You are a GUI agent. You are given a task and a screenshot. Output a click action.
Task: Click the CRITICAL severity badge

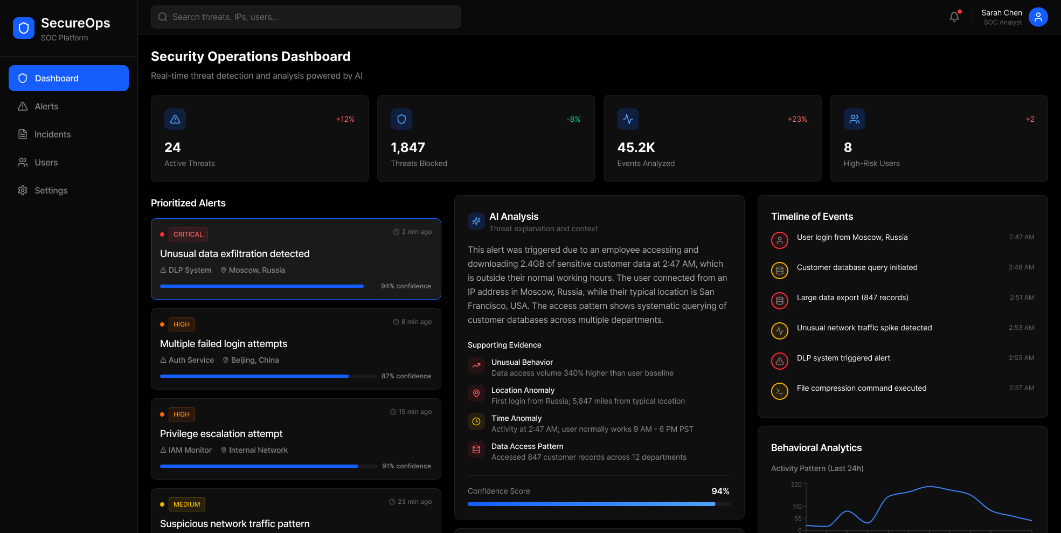(188, 234)
